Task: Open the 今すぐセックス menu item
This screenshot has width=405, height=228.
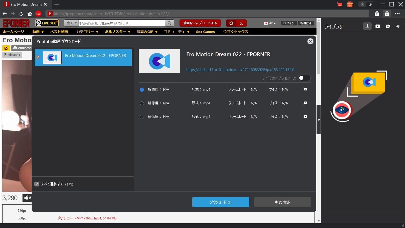Action: coord(236,32)
